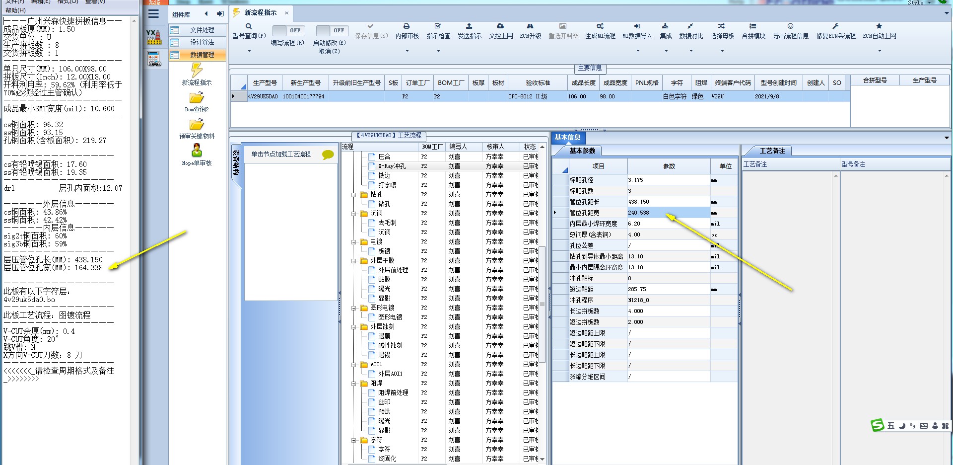Click the 文控上网 cloud toolbar button

click(501, 31)
